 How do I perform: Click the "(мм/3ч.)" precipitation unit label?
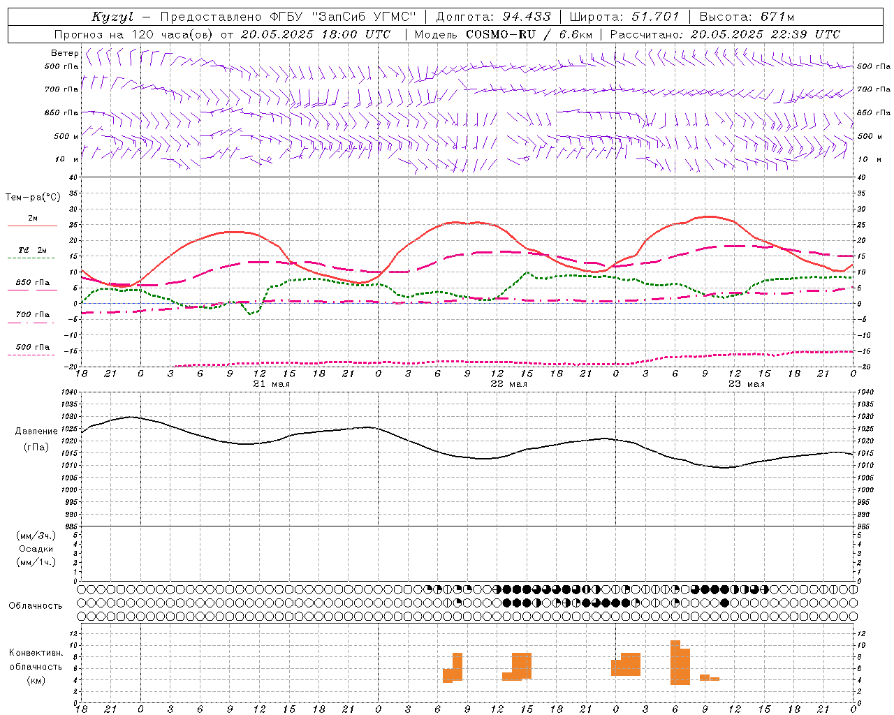pos(36,536)
